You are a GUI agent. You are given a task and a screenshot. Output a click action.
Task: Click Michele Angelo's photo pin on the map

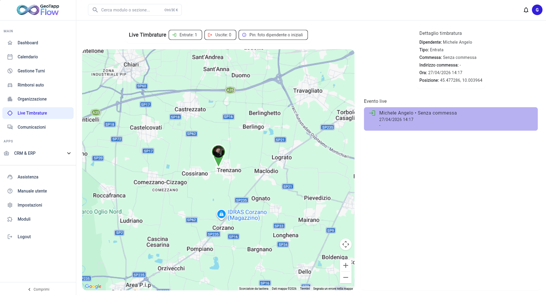point(218,152)
